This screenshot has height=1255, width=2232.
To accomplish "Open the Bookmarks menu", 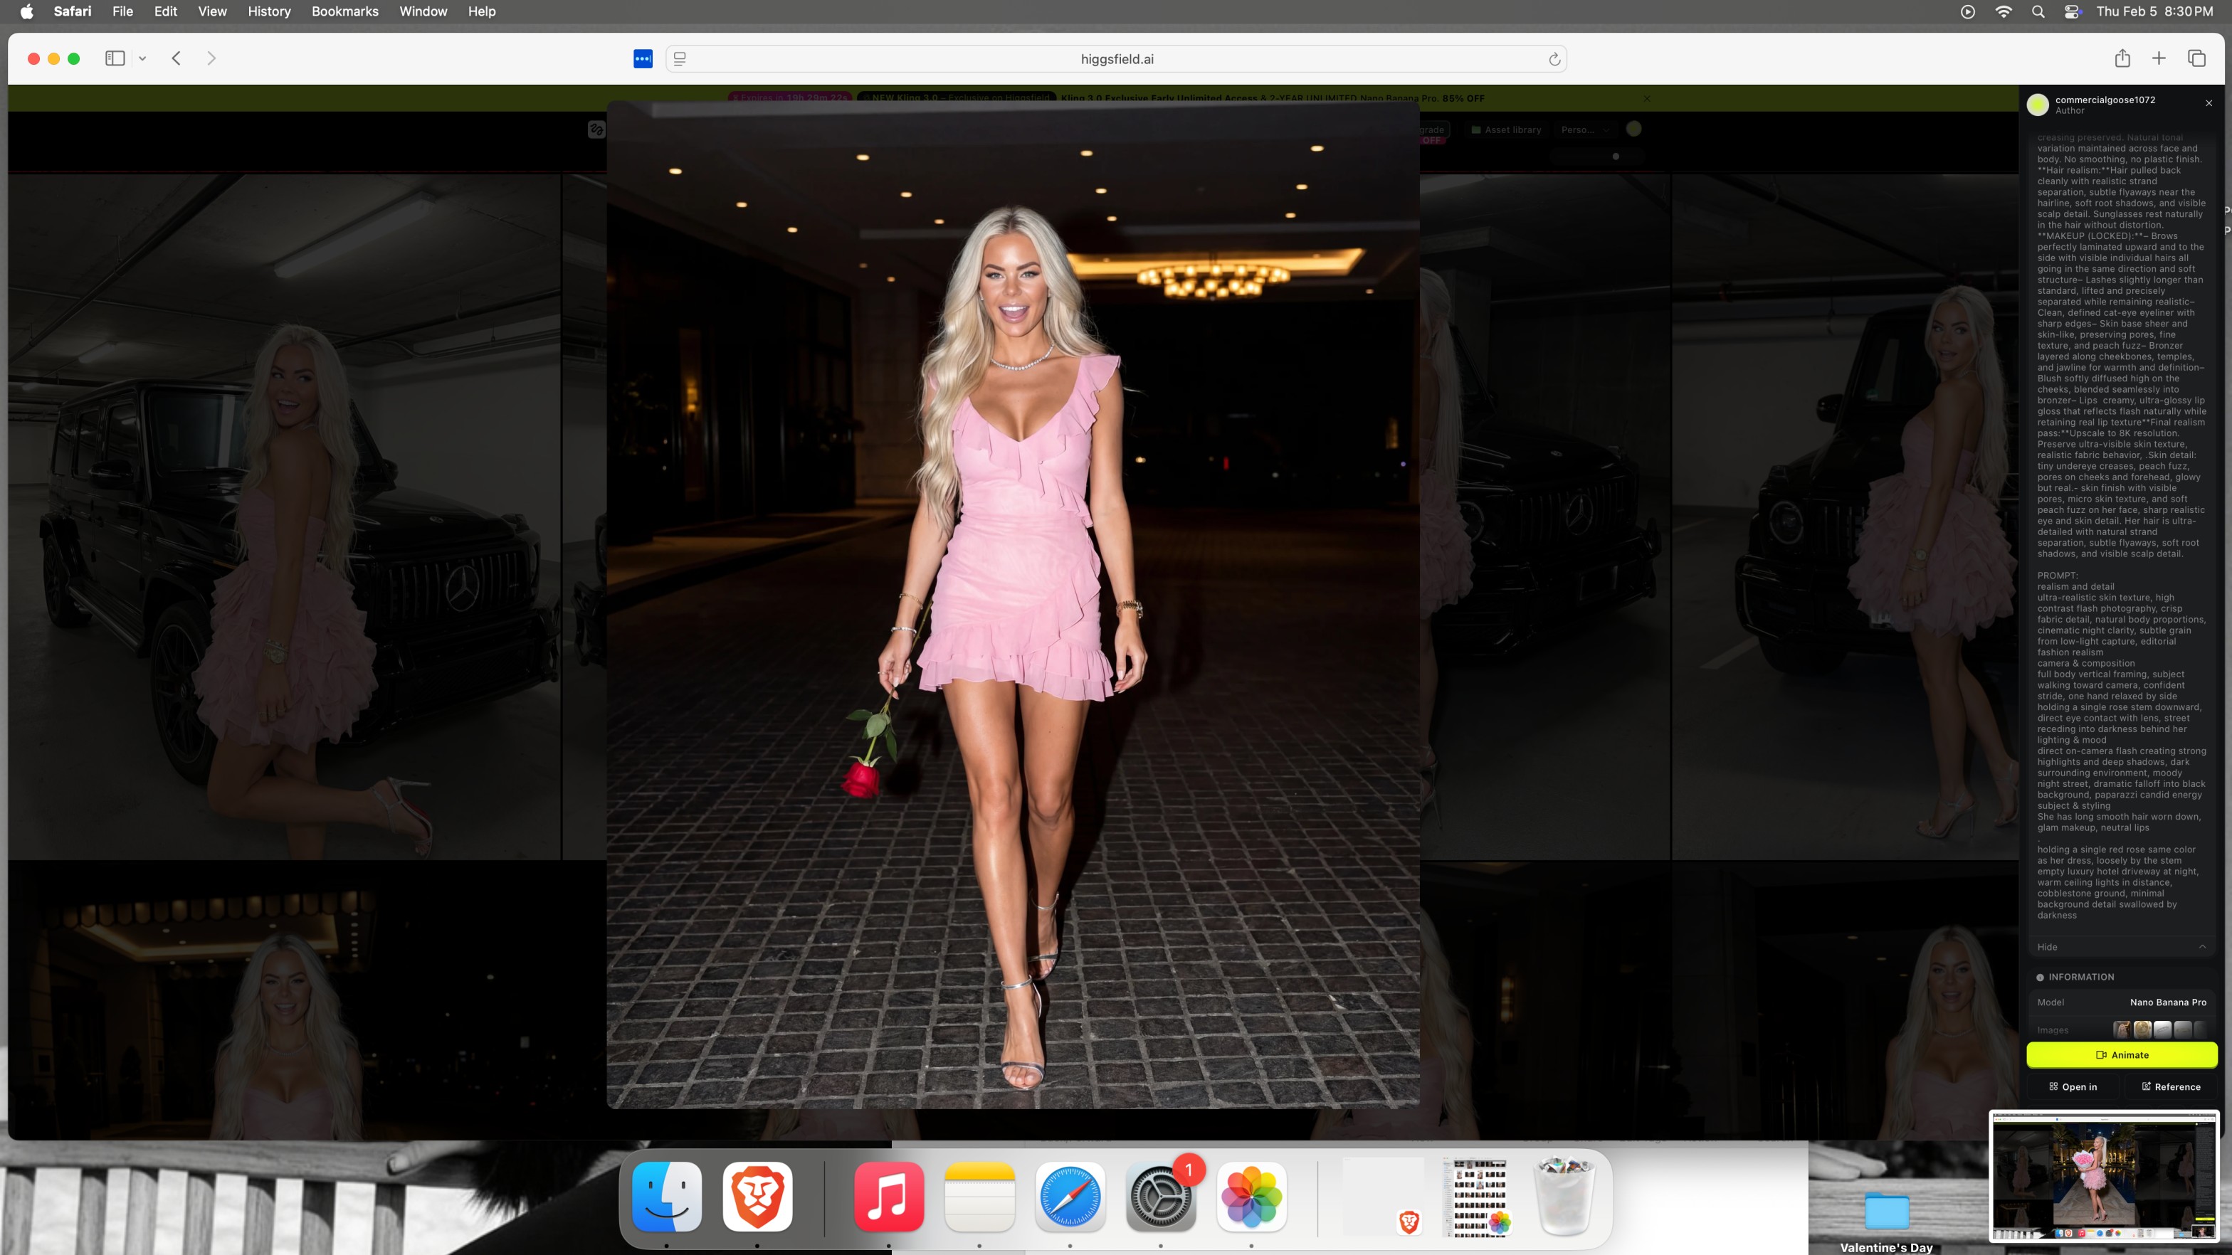I will pyautogui.click(x=344, y=11).
